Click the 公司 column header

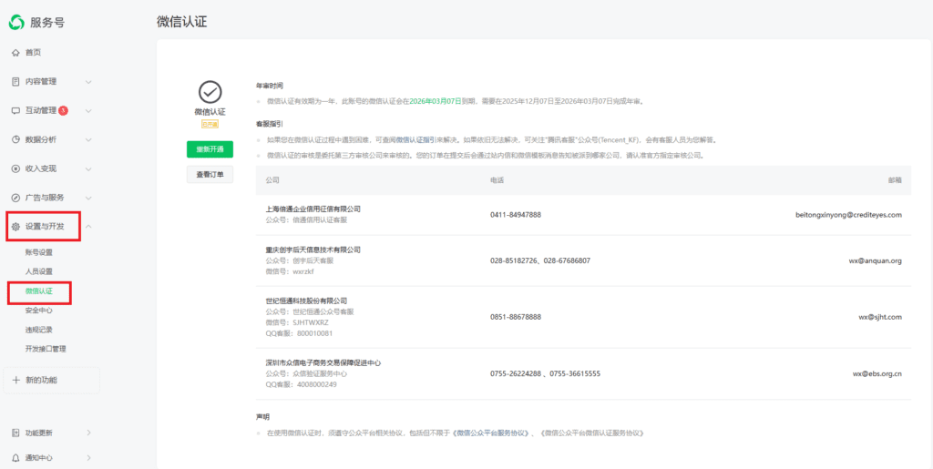pos(272,180)
